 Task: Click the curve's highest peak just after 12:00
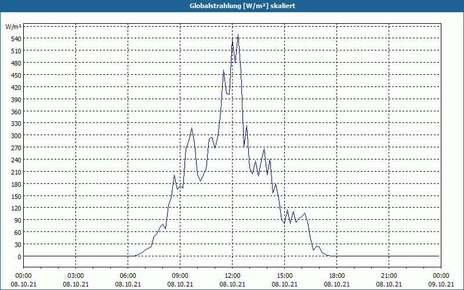click(238, 35)
